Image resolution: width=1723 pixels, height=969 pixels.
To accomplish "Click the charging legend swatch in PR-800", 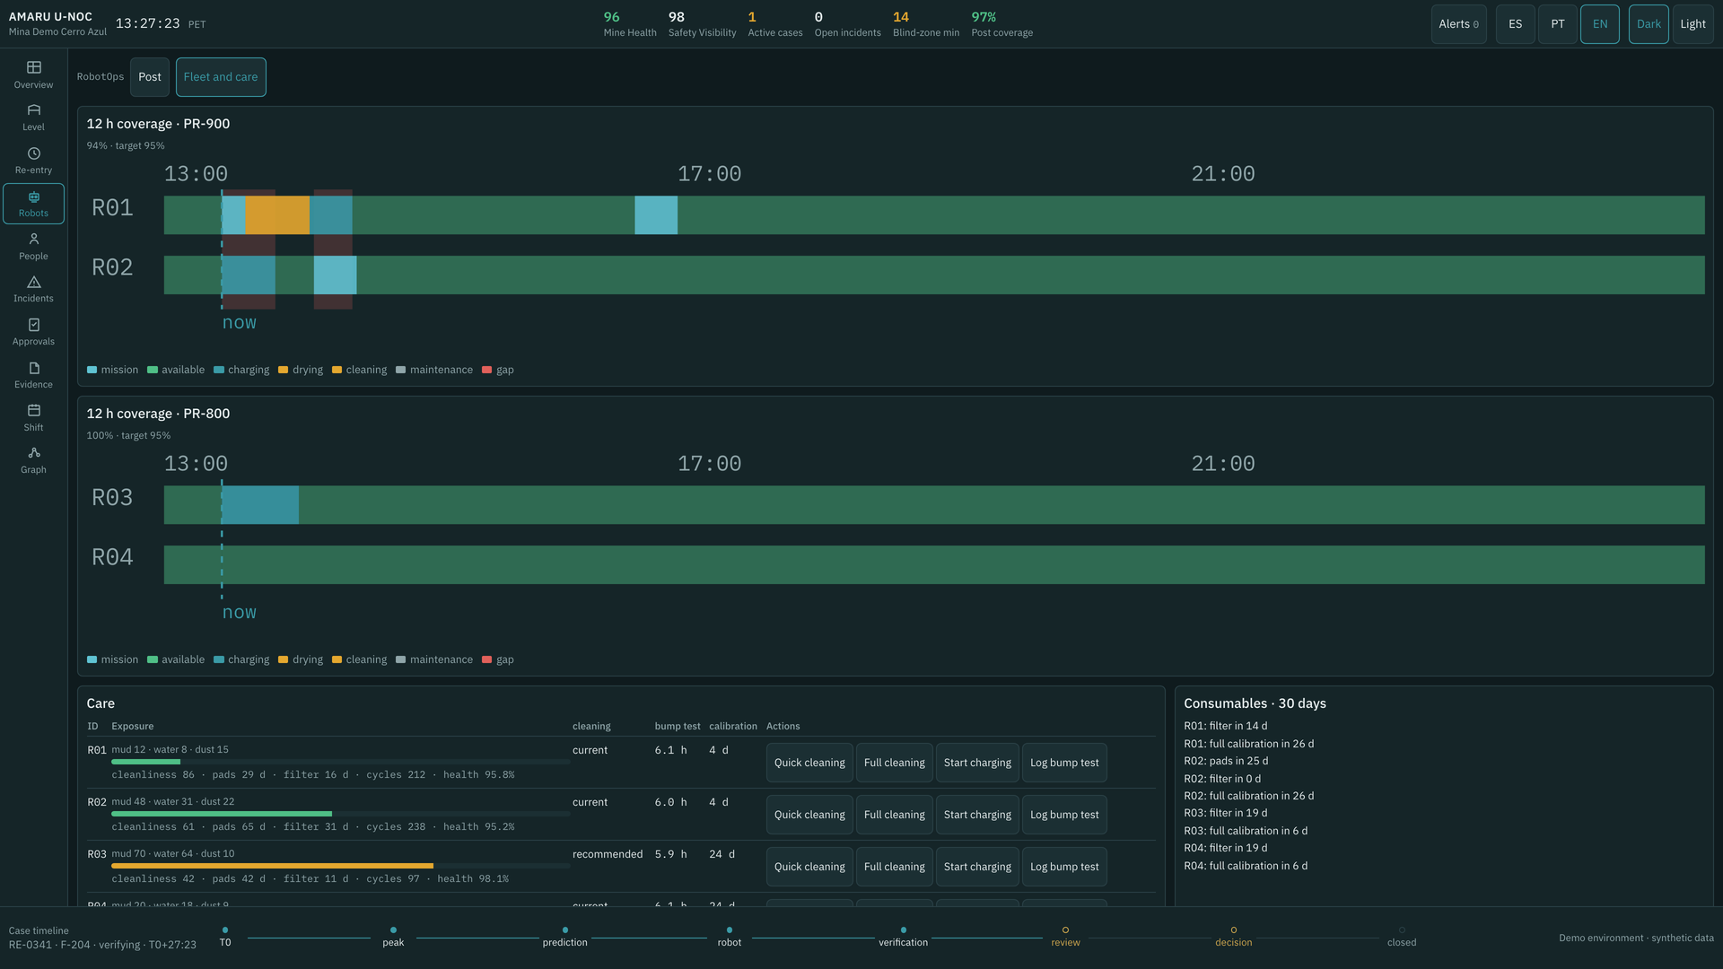I will (219, 659).
